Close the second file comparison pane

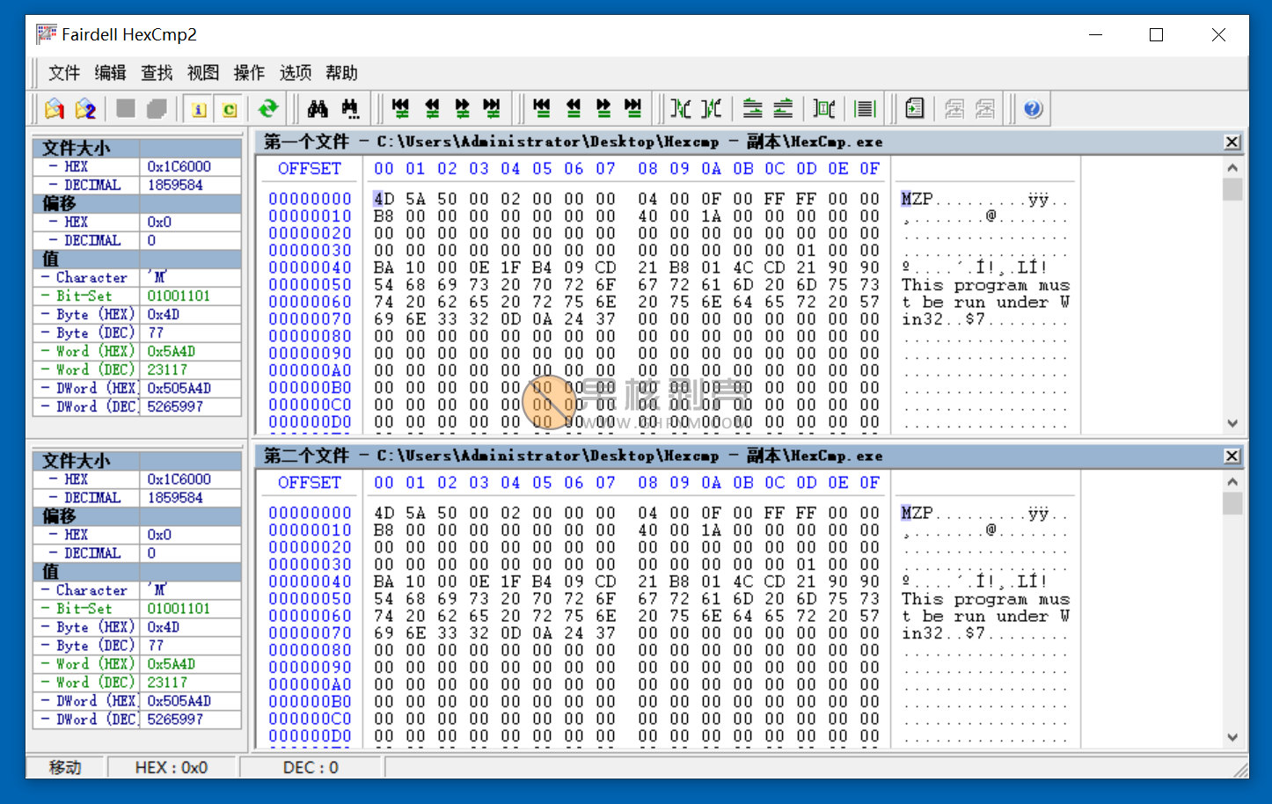(x=1232, y=456)
